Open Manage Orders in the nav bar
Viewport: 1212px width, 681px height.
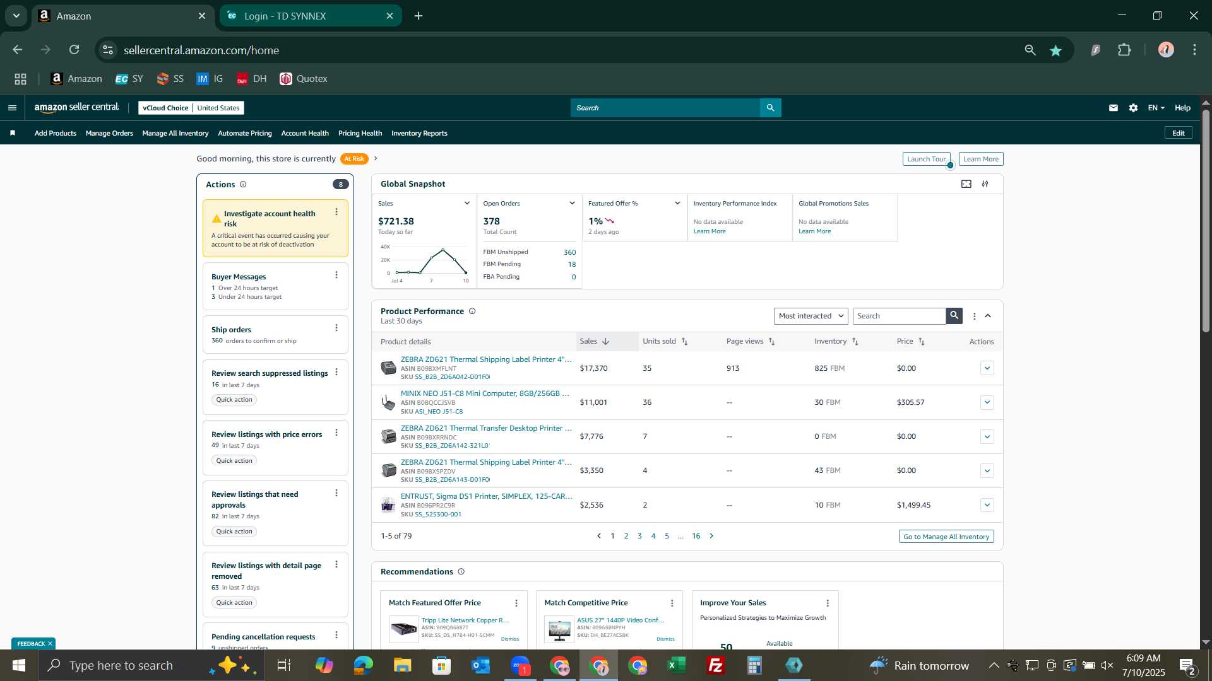pos(109,133)
